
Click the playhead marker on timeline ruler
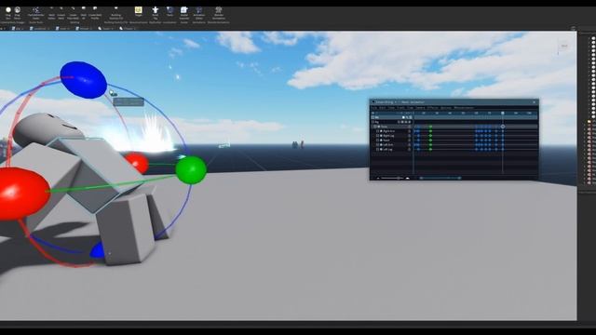point(503,113)
